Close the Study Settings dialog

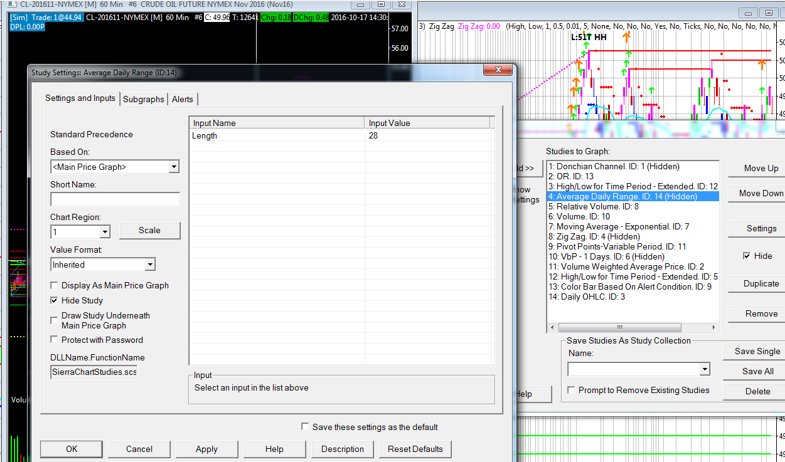[498, 70]
